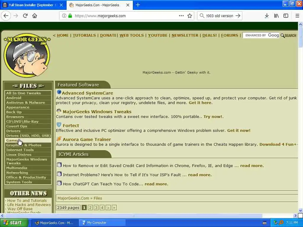This screenshot has width=303, height=227.
Task: Click the search bar magnifier icon
Action: click(x=202, y=16)
